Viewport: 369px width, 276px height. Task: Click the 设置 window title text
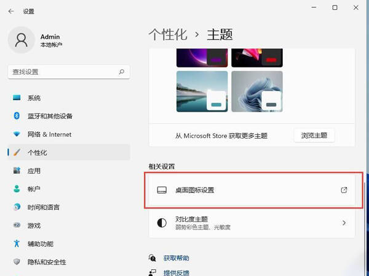29,11
